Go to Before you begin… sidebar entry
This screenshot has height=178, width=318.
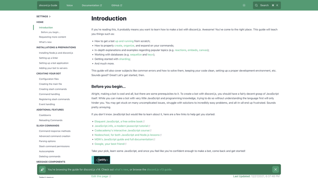tap(50, 32)
